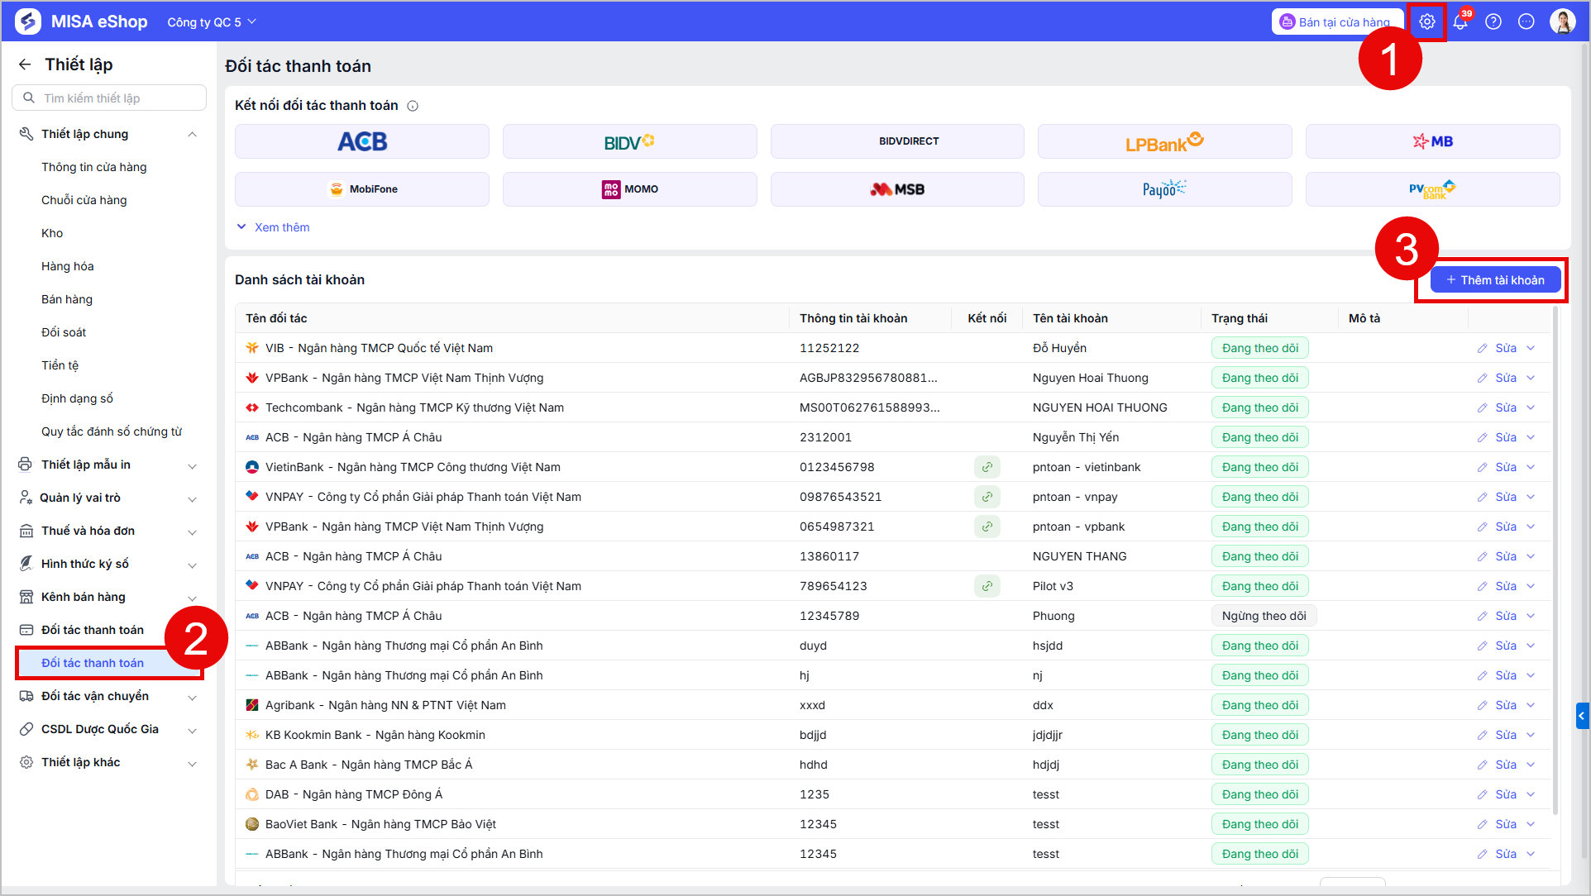Open Tiền tệ settings

point(60,365)
